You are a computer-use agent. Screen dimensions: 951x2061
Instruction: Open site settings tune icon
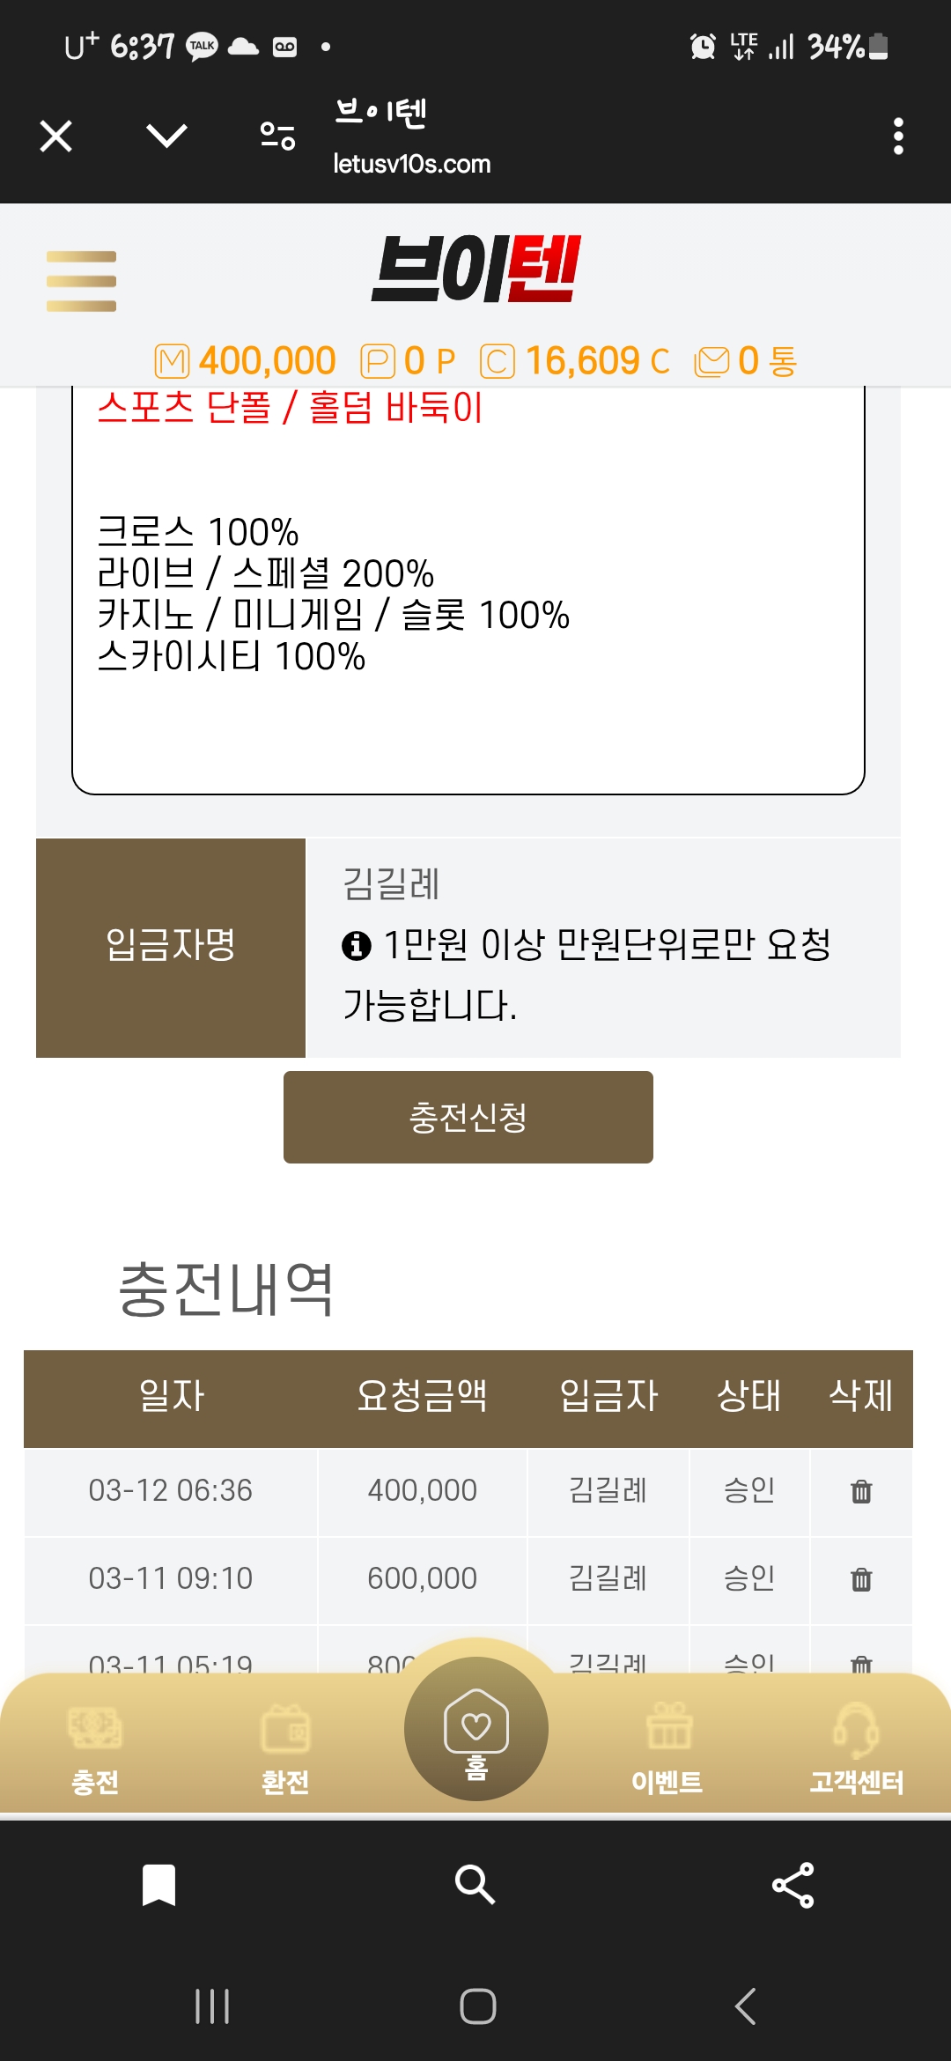point(277,137)
